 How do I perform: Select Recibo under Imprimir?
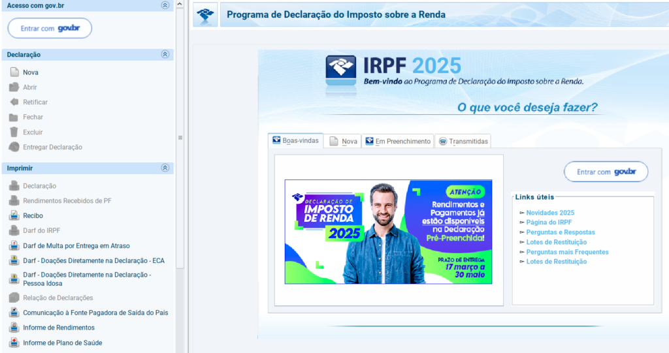[x=33, y=216]
